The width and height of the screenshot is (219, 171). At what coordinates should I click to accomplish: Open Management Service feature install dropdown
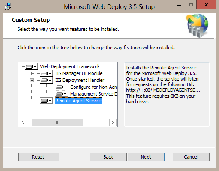(62, 94)
